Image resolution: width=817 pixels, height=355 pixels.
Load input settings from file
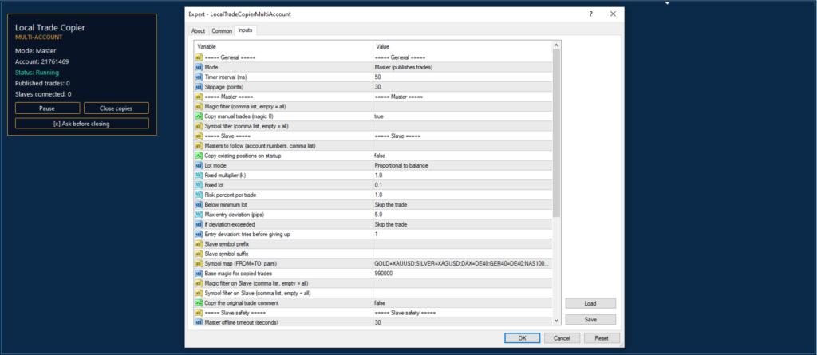pyautogui.click(x=590, y=303)
